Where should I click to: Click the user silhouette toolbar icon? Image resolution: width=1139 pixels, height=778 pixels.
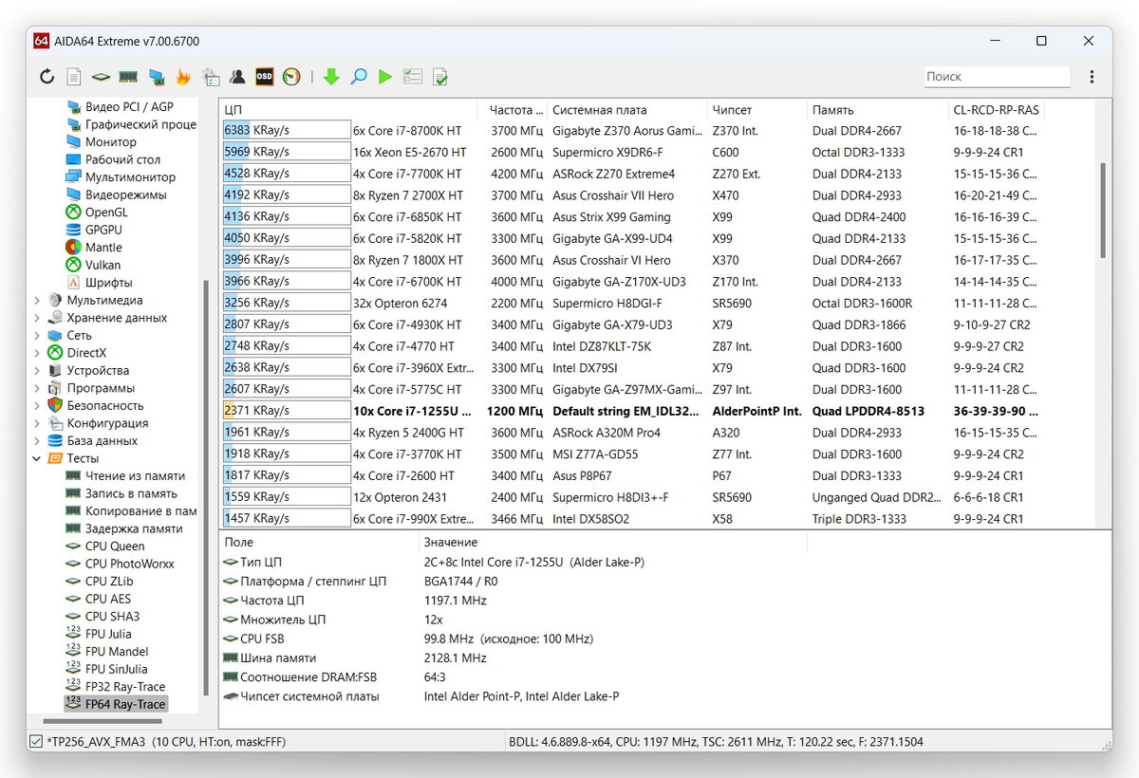click(237, 77)
